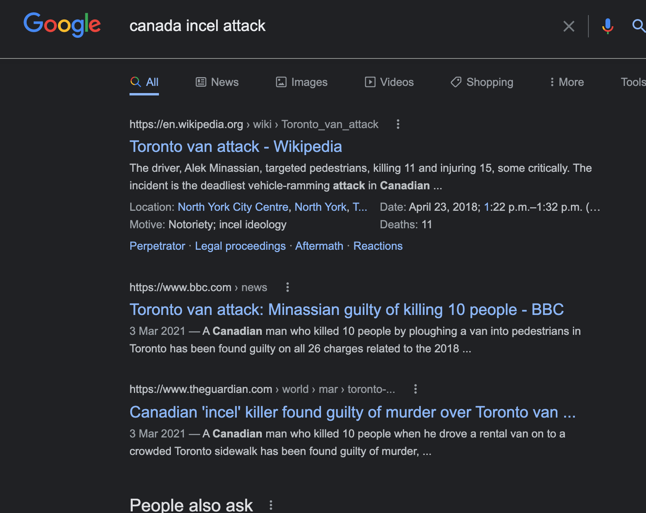Start voice search with microphone icon
This screenshot has height=513, width=646.
[x=607, y=26]
